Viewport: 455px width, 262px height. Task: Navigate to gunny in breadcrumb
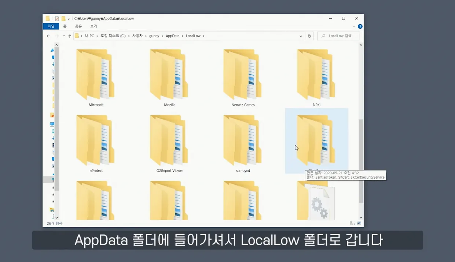coord(154,36)
